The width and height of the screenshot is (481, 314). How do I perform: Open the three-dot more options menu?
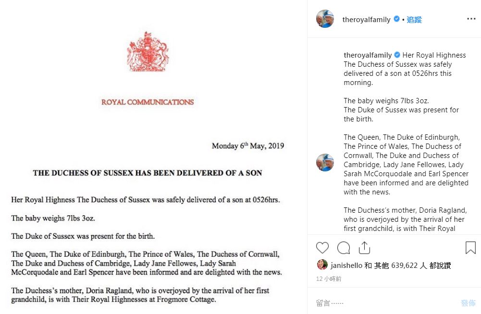pos(471,19)
